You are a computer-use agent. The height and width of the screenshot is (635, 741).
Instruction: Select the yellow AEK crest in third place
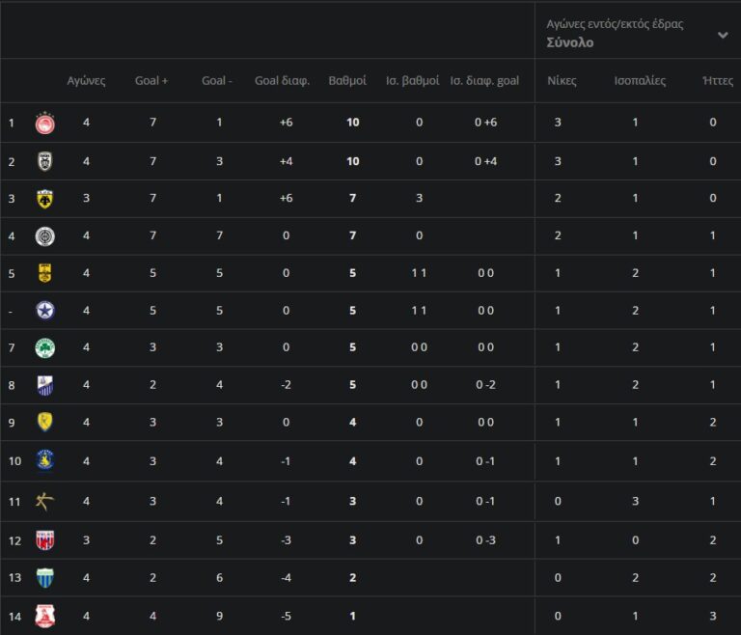[x=44, y=199]
